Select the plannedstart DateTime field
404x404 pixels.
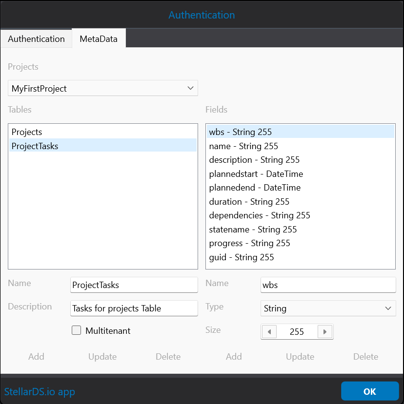click(256, 174)
